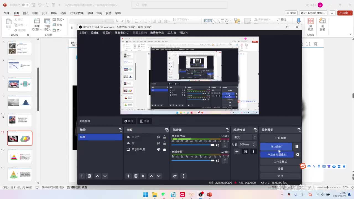Add a new scene with plus icon
Screen dimensions: 354x199
click(82, 176)
